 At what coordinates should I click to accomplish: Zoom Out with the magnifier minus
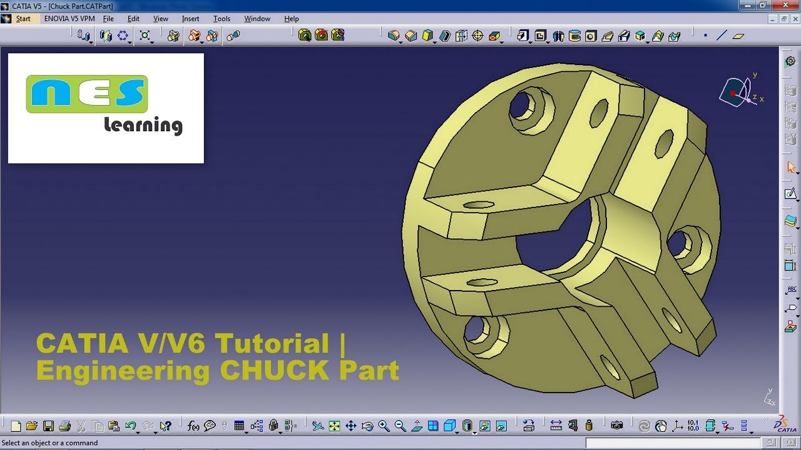400,426
